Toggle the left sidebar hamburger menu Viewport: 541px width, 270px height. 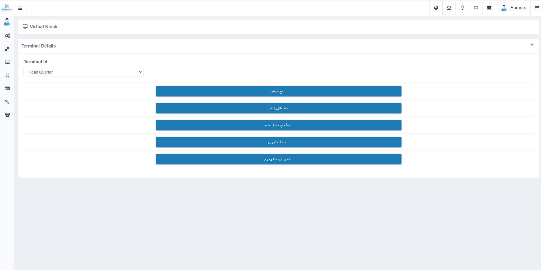click(x=20, y=8)
